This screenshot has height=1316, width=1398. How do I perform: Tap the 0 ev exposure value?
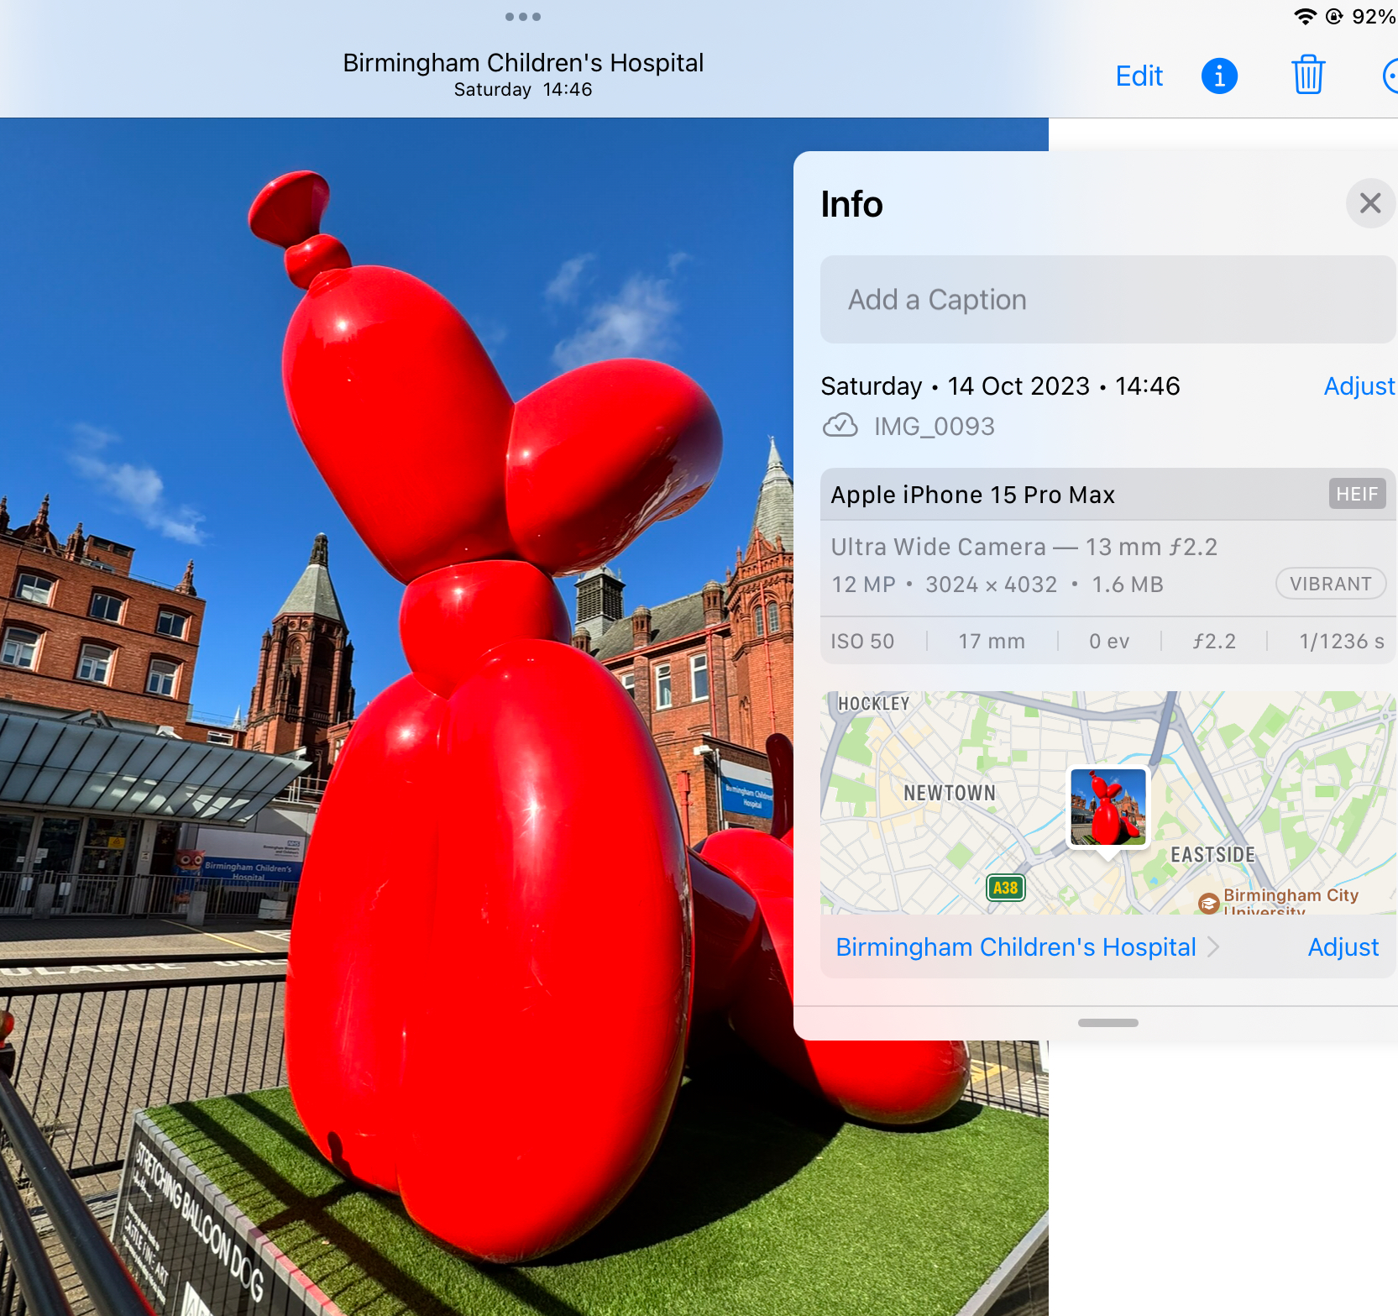[x=1109, y=642]
